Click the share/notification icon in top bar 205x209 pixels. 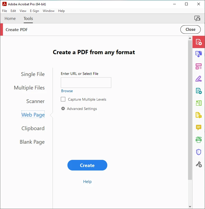(197, 18)
